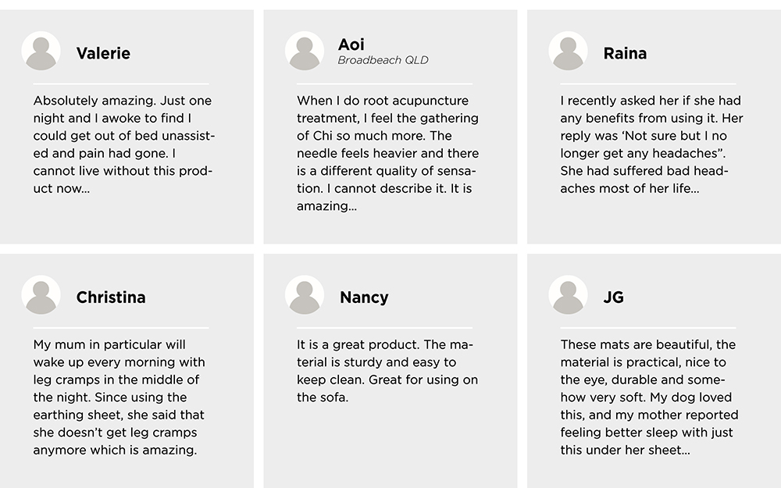This screenshot has height=488, width=781.
Task: Click Raina's profile avatar icon
Action: point(568,51)
